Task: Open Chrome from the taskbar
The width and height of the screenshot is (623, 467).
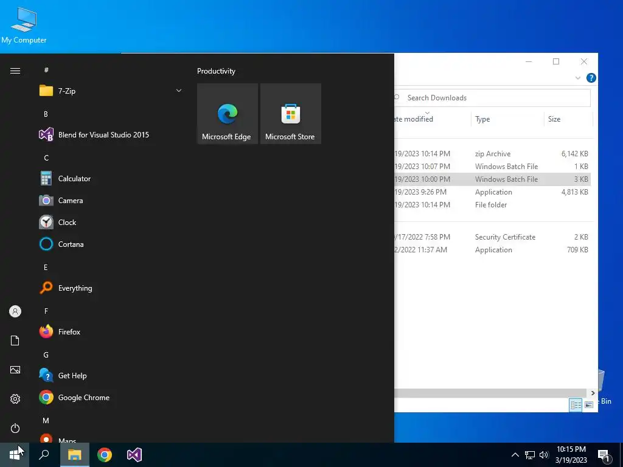Action: (105, 455)
